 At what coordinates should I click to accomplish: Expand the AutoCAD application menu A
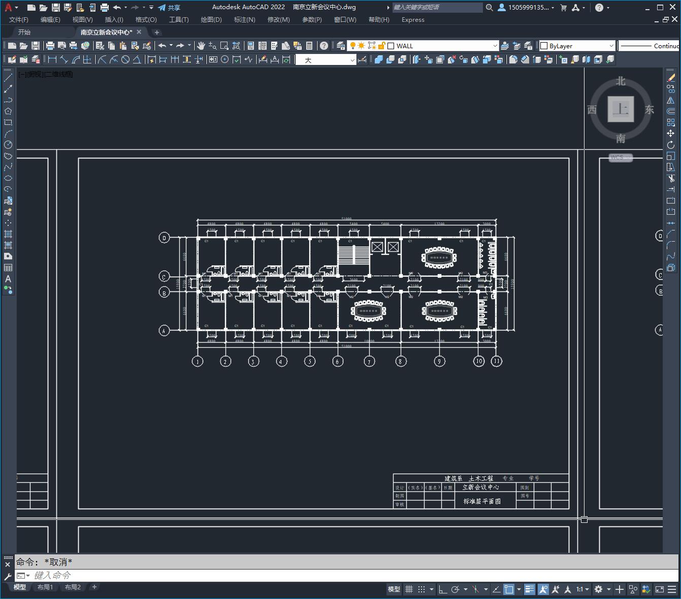coord(11,8)
